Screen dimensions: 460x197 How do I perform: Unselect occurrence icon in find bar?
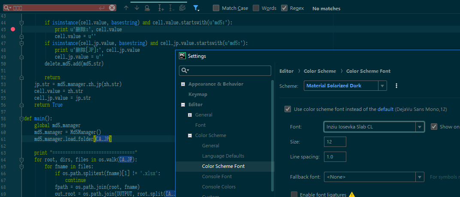click(172, 8)
